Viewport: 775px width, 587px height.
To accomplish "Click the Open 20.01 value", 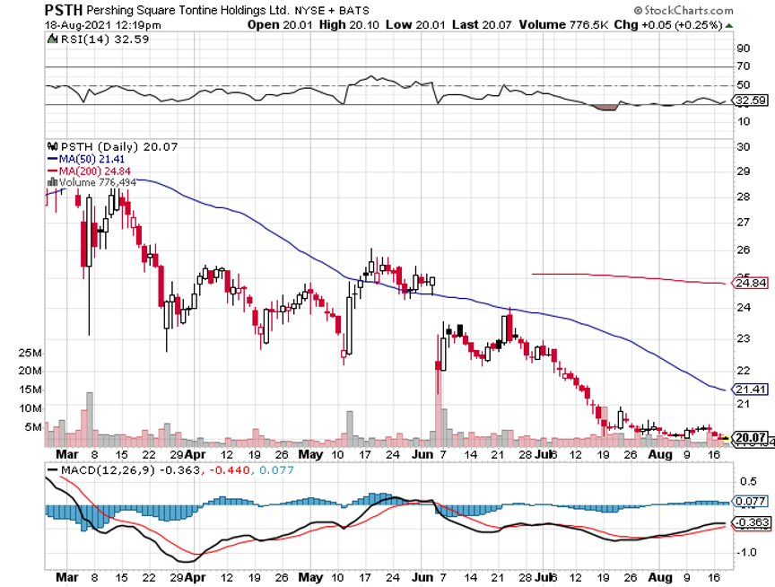I will pos(280,25).
